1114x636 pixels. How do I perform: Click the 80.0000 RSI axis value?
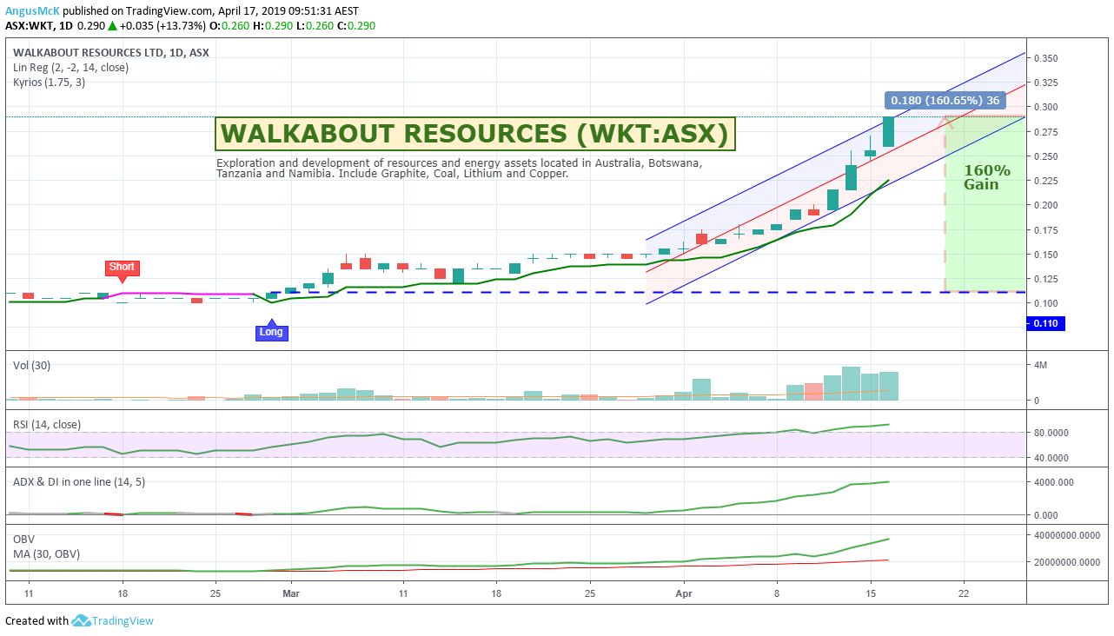tap(1051, 433)
